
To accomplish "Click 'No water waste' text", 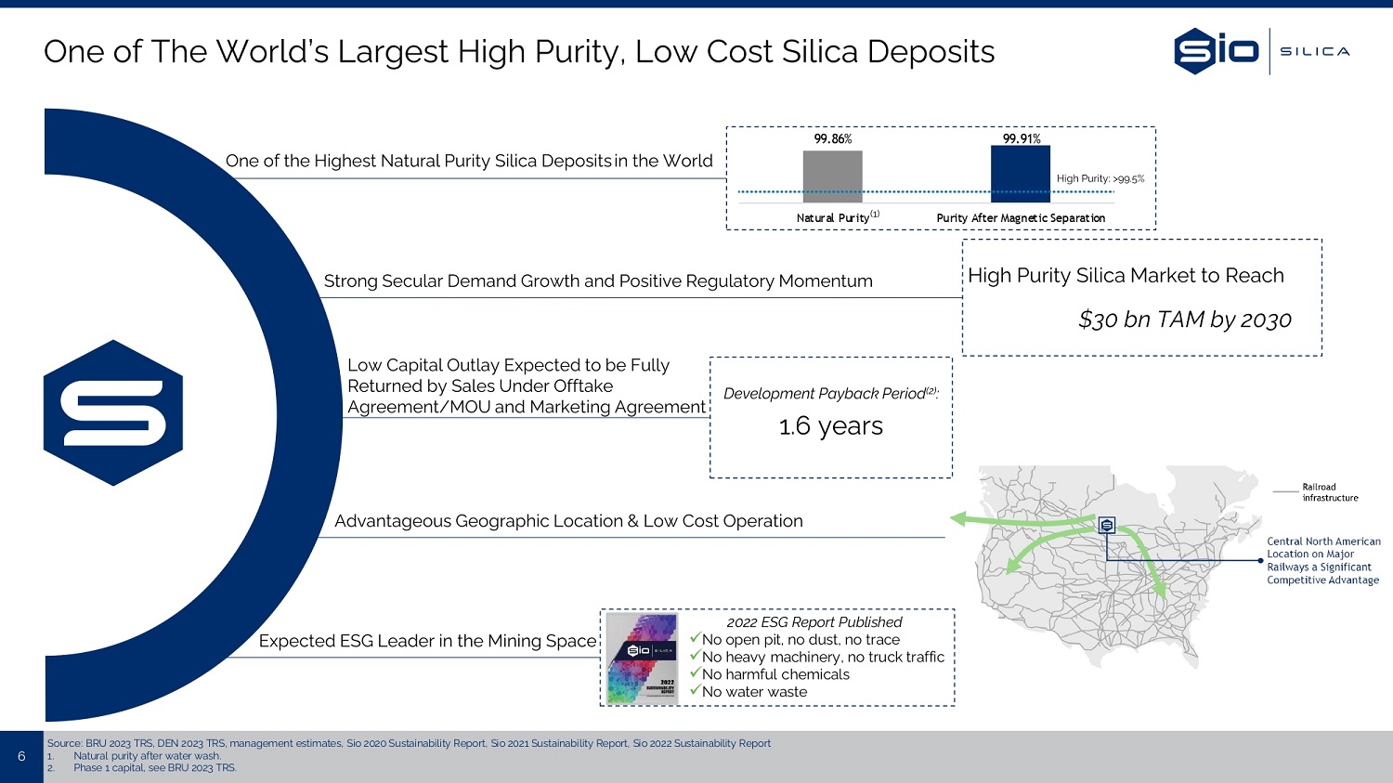I will [x=754, y=692].
